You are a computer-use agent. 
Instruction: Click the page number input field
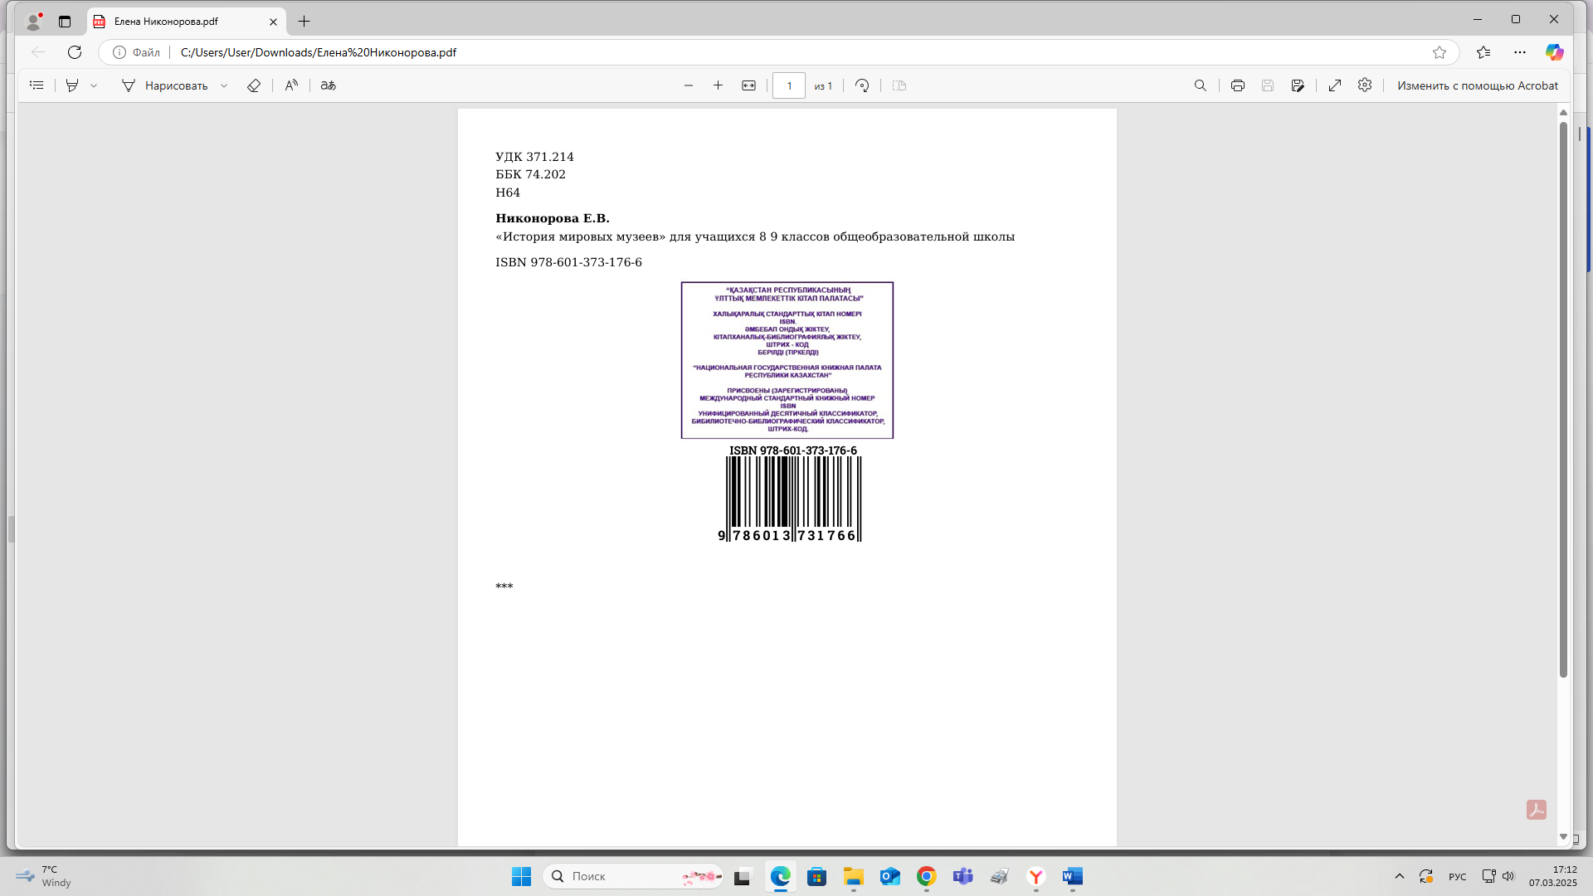click(x=788, y=85)
